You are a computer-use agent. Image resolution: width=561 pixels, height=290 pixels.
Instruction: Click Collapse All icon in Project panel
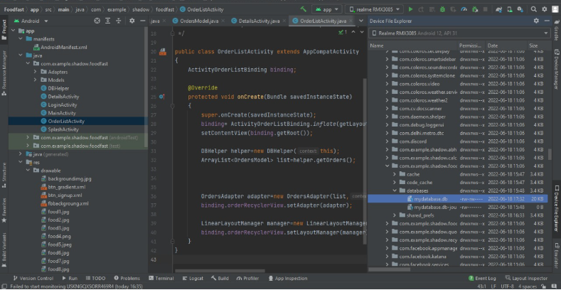pos(119,21)
